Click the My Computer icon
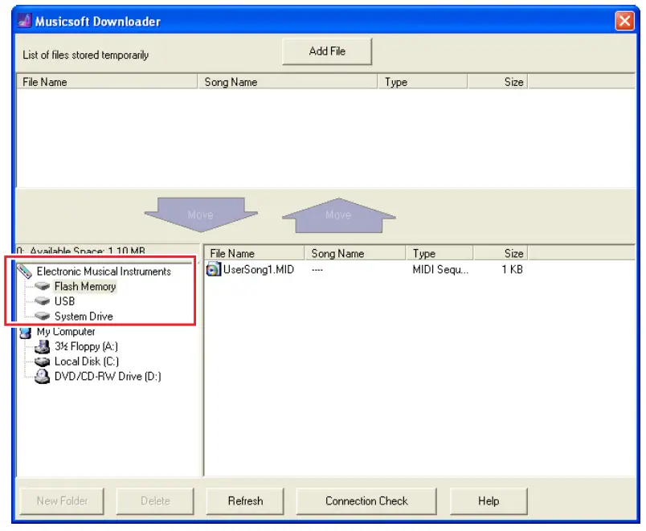This screenshot has height=531, width=646. [x=25, y=332]
